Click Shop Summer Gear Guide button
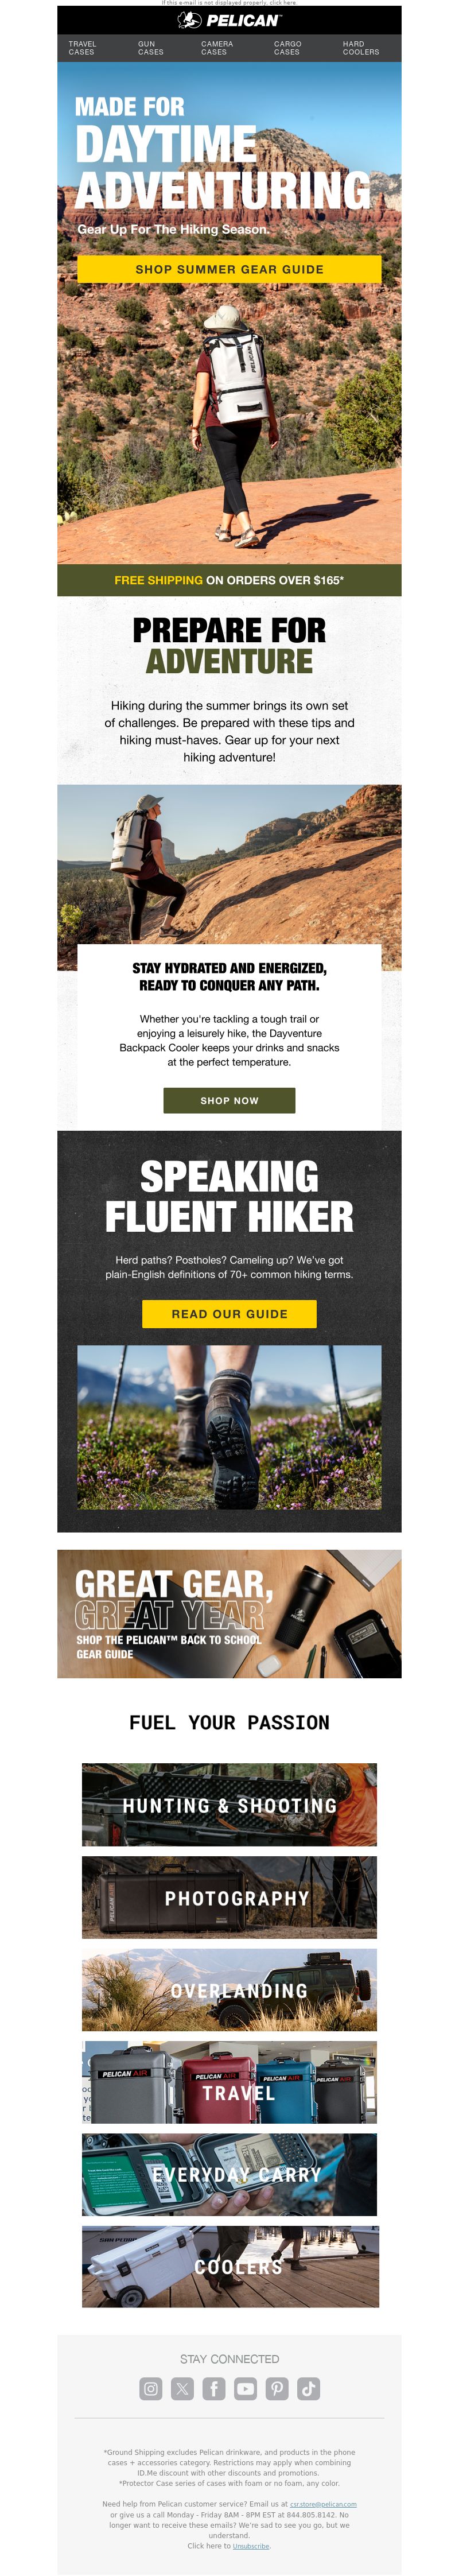Screen dimensions: 459x2576 pyautogui.click(x=229, y=269)
